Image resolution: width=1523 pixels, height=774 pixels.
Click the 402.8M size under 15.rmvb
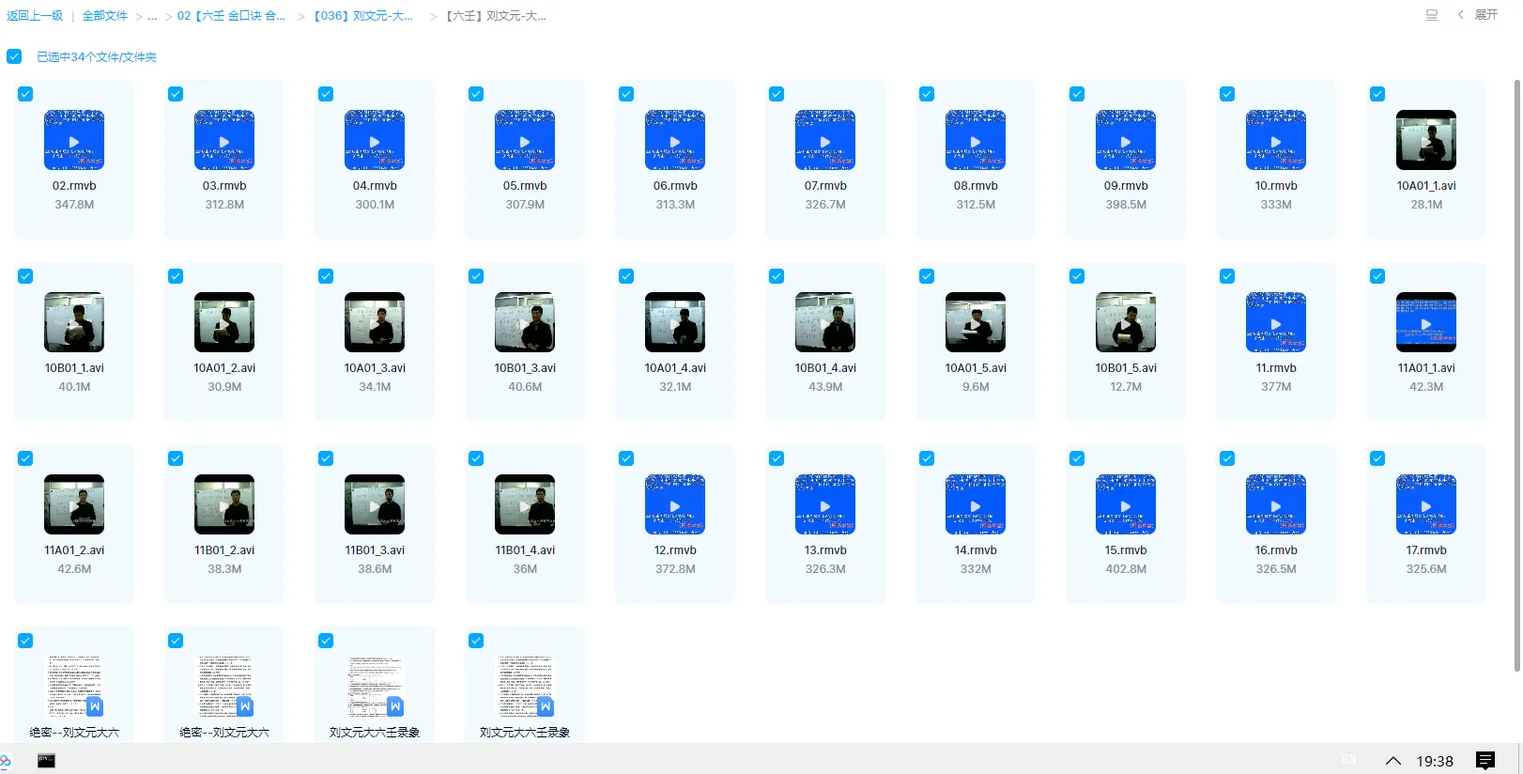(x=1126, y=569)
